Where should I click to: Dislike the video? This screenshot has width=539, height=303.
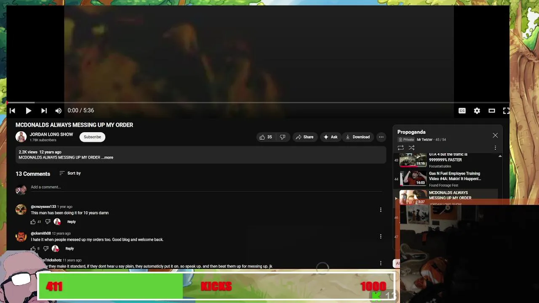pos(283,137)
